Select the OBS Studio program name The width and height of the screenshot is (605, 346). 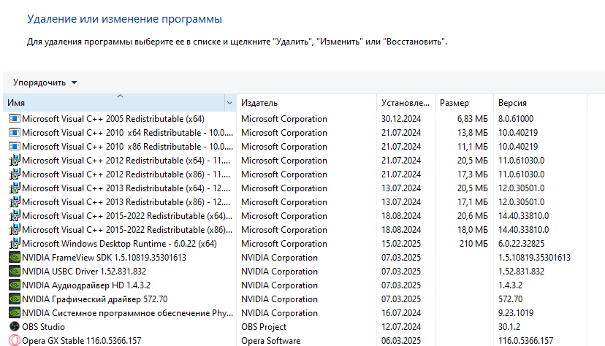point(43,327)
